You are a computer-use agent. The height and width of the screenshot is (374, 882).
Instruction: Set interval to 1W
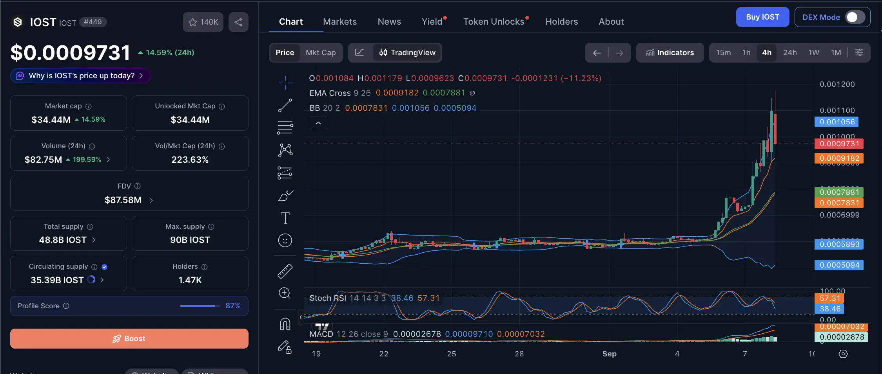point(814,52)
